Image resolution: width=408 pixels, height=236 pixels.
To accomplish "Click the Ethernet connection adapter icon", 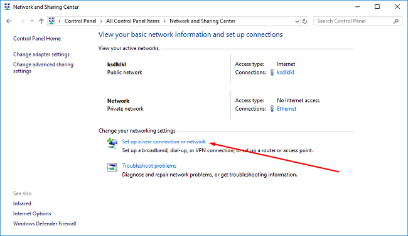I will click(272, 108).
